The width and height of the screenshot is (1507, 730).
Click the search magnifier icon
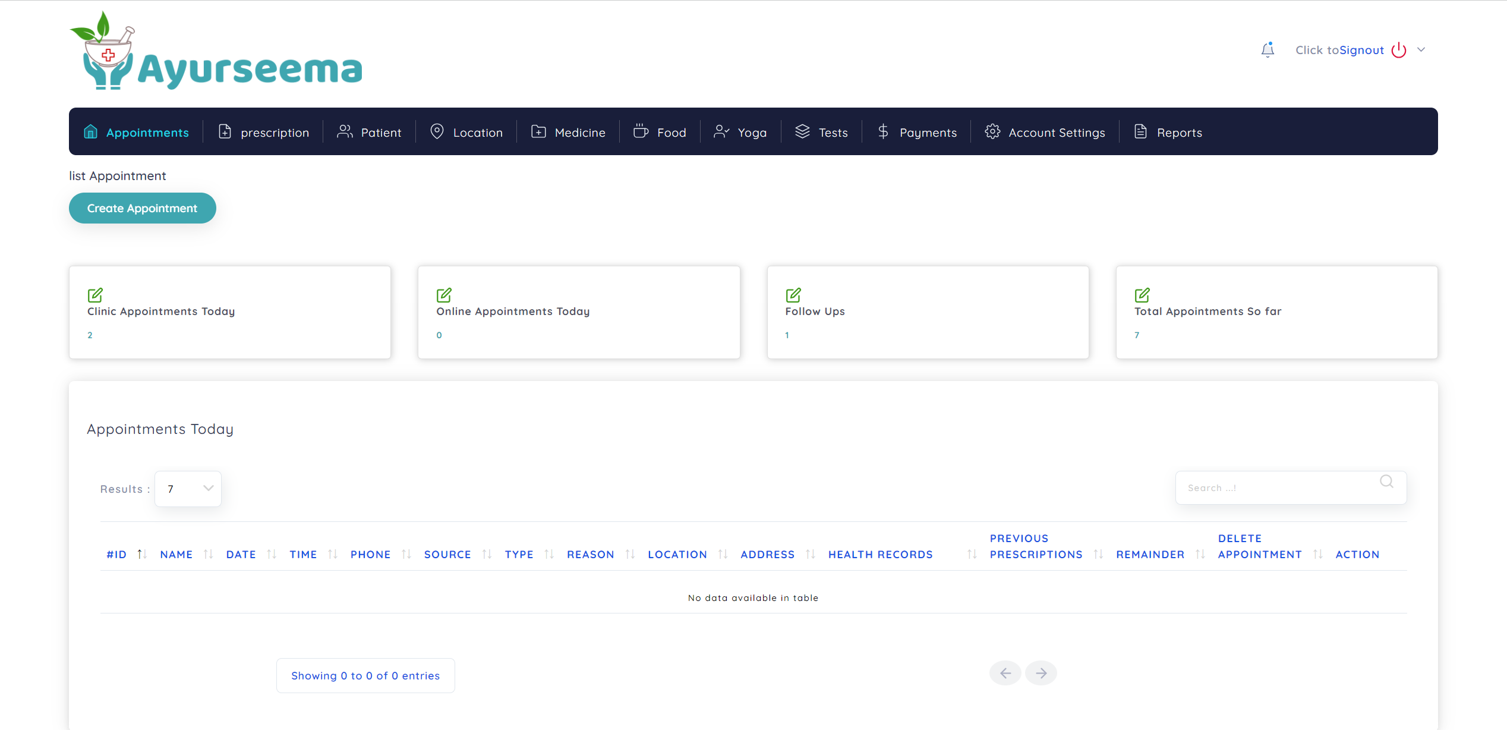(x=1386, y=482)
